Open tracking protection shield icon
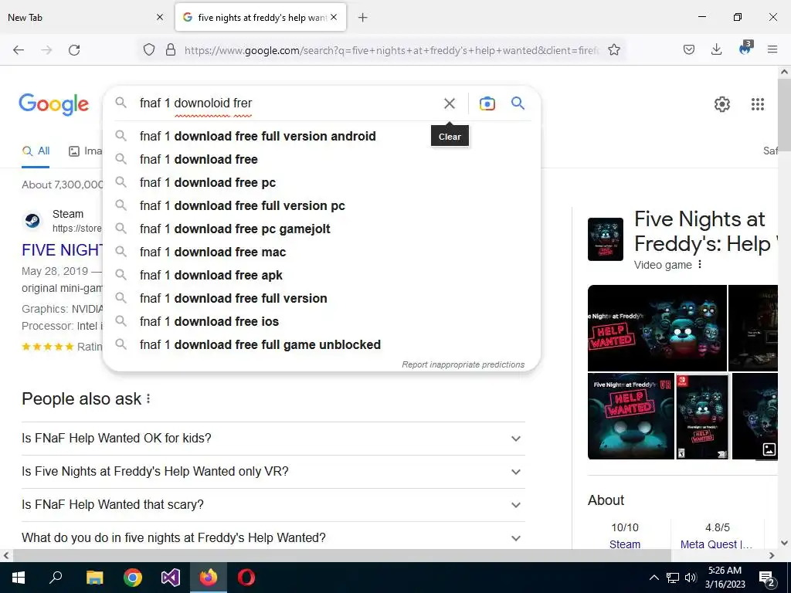The image size is (791, 593). [149, 49]
